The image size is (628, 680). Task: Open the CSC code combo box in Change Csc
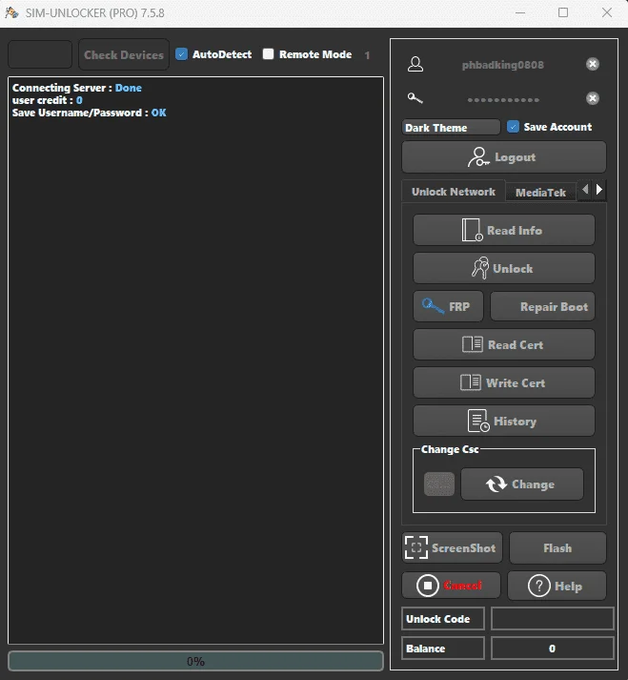coord(439,484)
